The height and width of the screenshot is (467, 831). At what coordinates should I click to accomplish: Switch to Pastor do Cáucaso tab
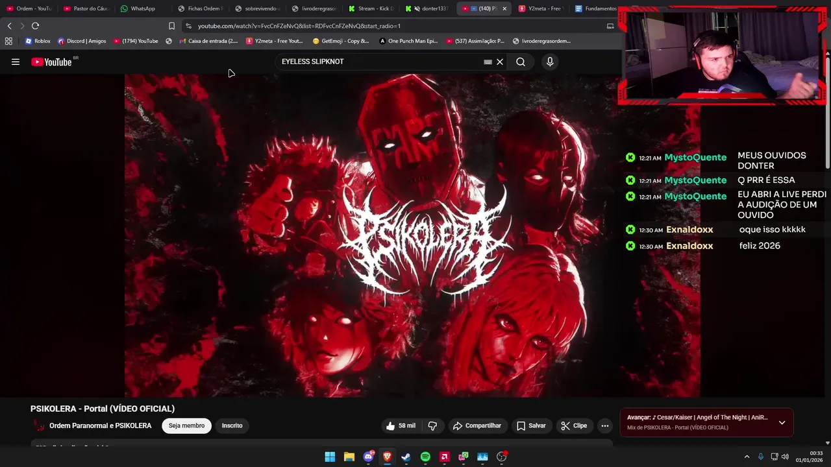click(x=86, y=8)
